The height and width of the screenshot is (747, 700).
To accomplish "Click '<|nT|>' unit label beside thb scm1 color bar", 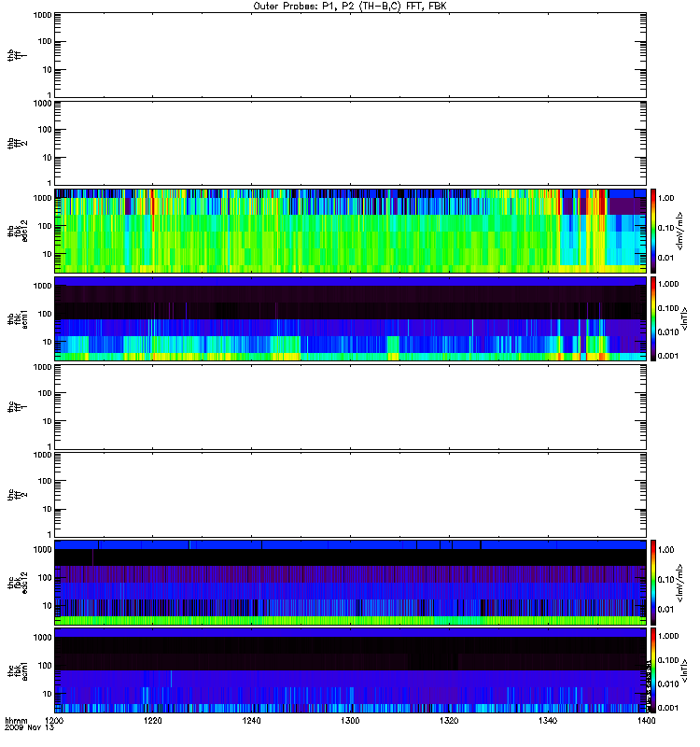I will pos(685,318).
